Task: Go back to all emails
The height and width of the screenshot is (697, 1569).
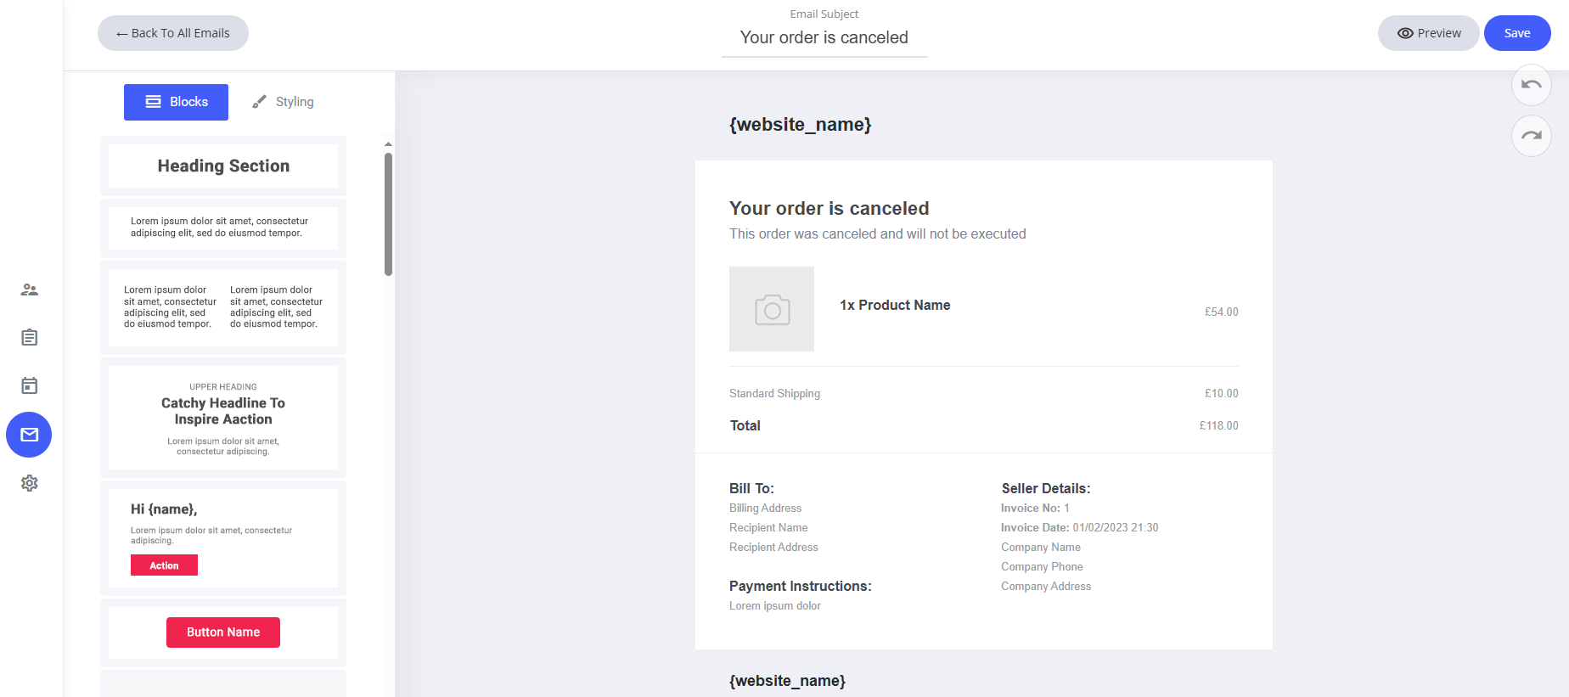Action: coord(173,33)
